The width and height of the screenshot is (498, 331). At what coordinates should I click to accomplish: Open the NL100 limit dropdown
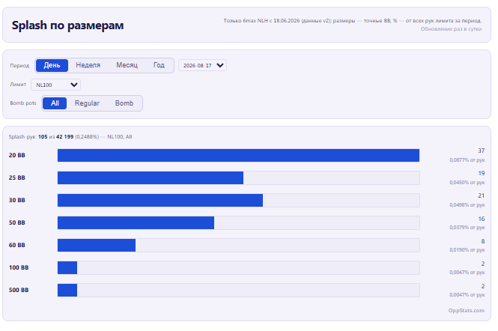(56, 85)
